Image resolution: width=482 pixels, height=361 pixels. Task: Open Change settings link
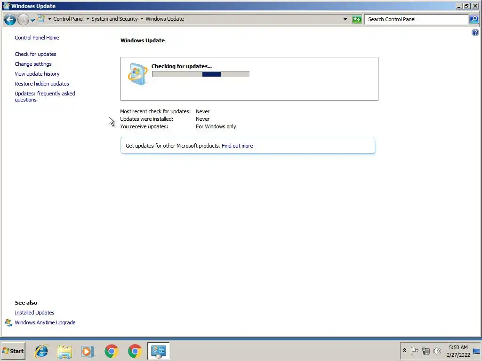coord(33,64)
